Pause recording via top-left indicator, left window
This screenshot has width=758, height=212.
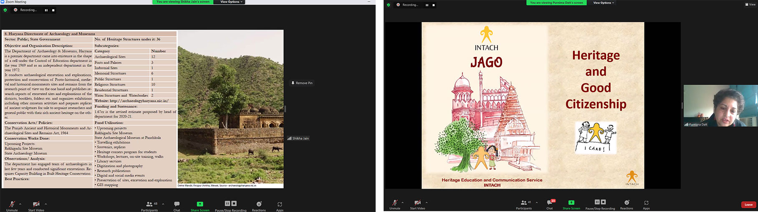(x=46, y=10)
